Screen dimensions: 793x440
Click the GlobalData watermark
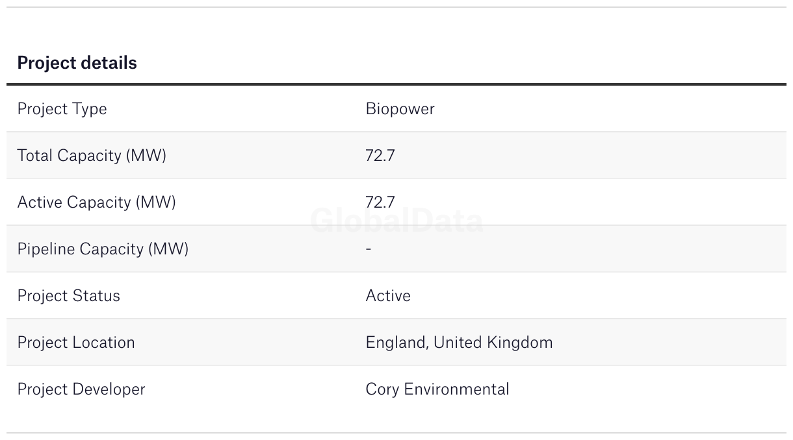point(396,221)
